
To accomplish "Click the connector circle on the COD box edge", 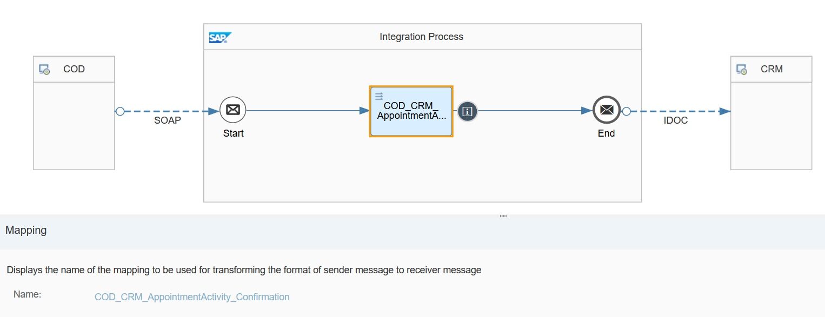I will pos(120,111).
